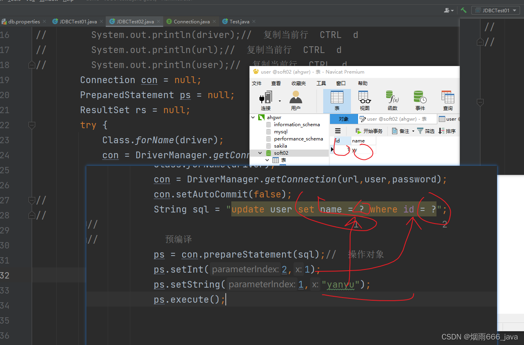
Task: Open the 收藏夹 menu in Navicat
Action: click(298, 83)
